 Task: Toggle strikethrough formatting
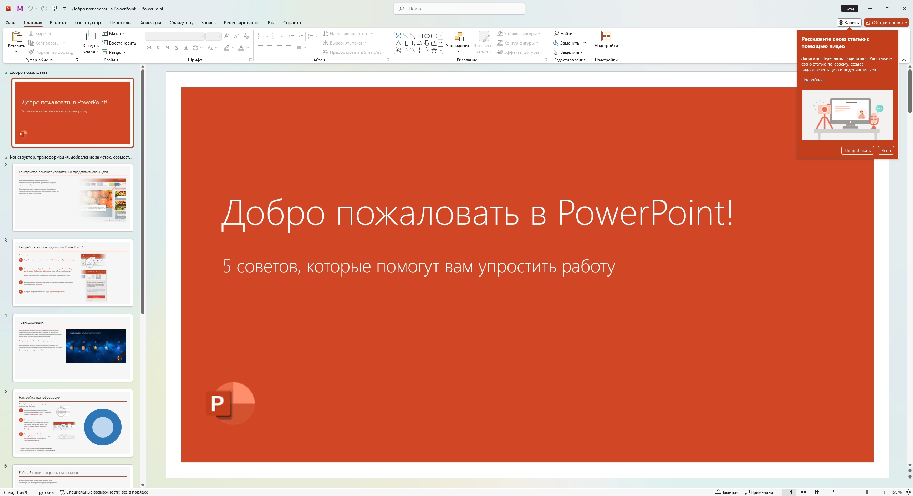click(186, 47)
